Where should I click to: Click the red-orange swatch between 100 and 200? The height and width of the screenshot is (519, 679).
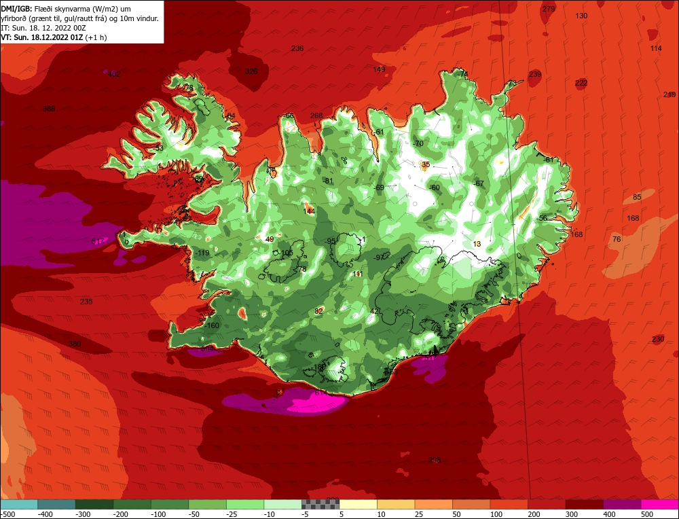coord(509,504)
